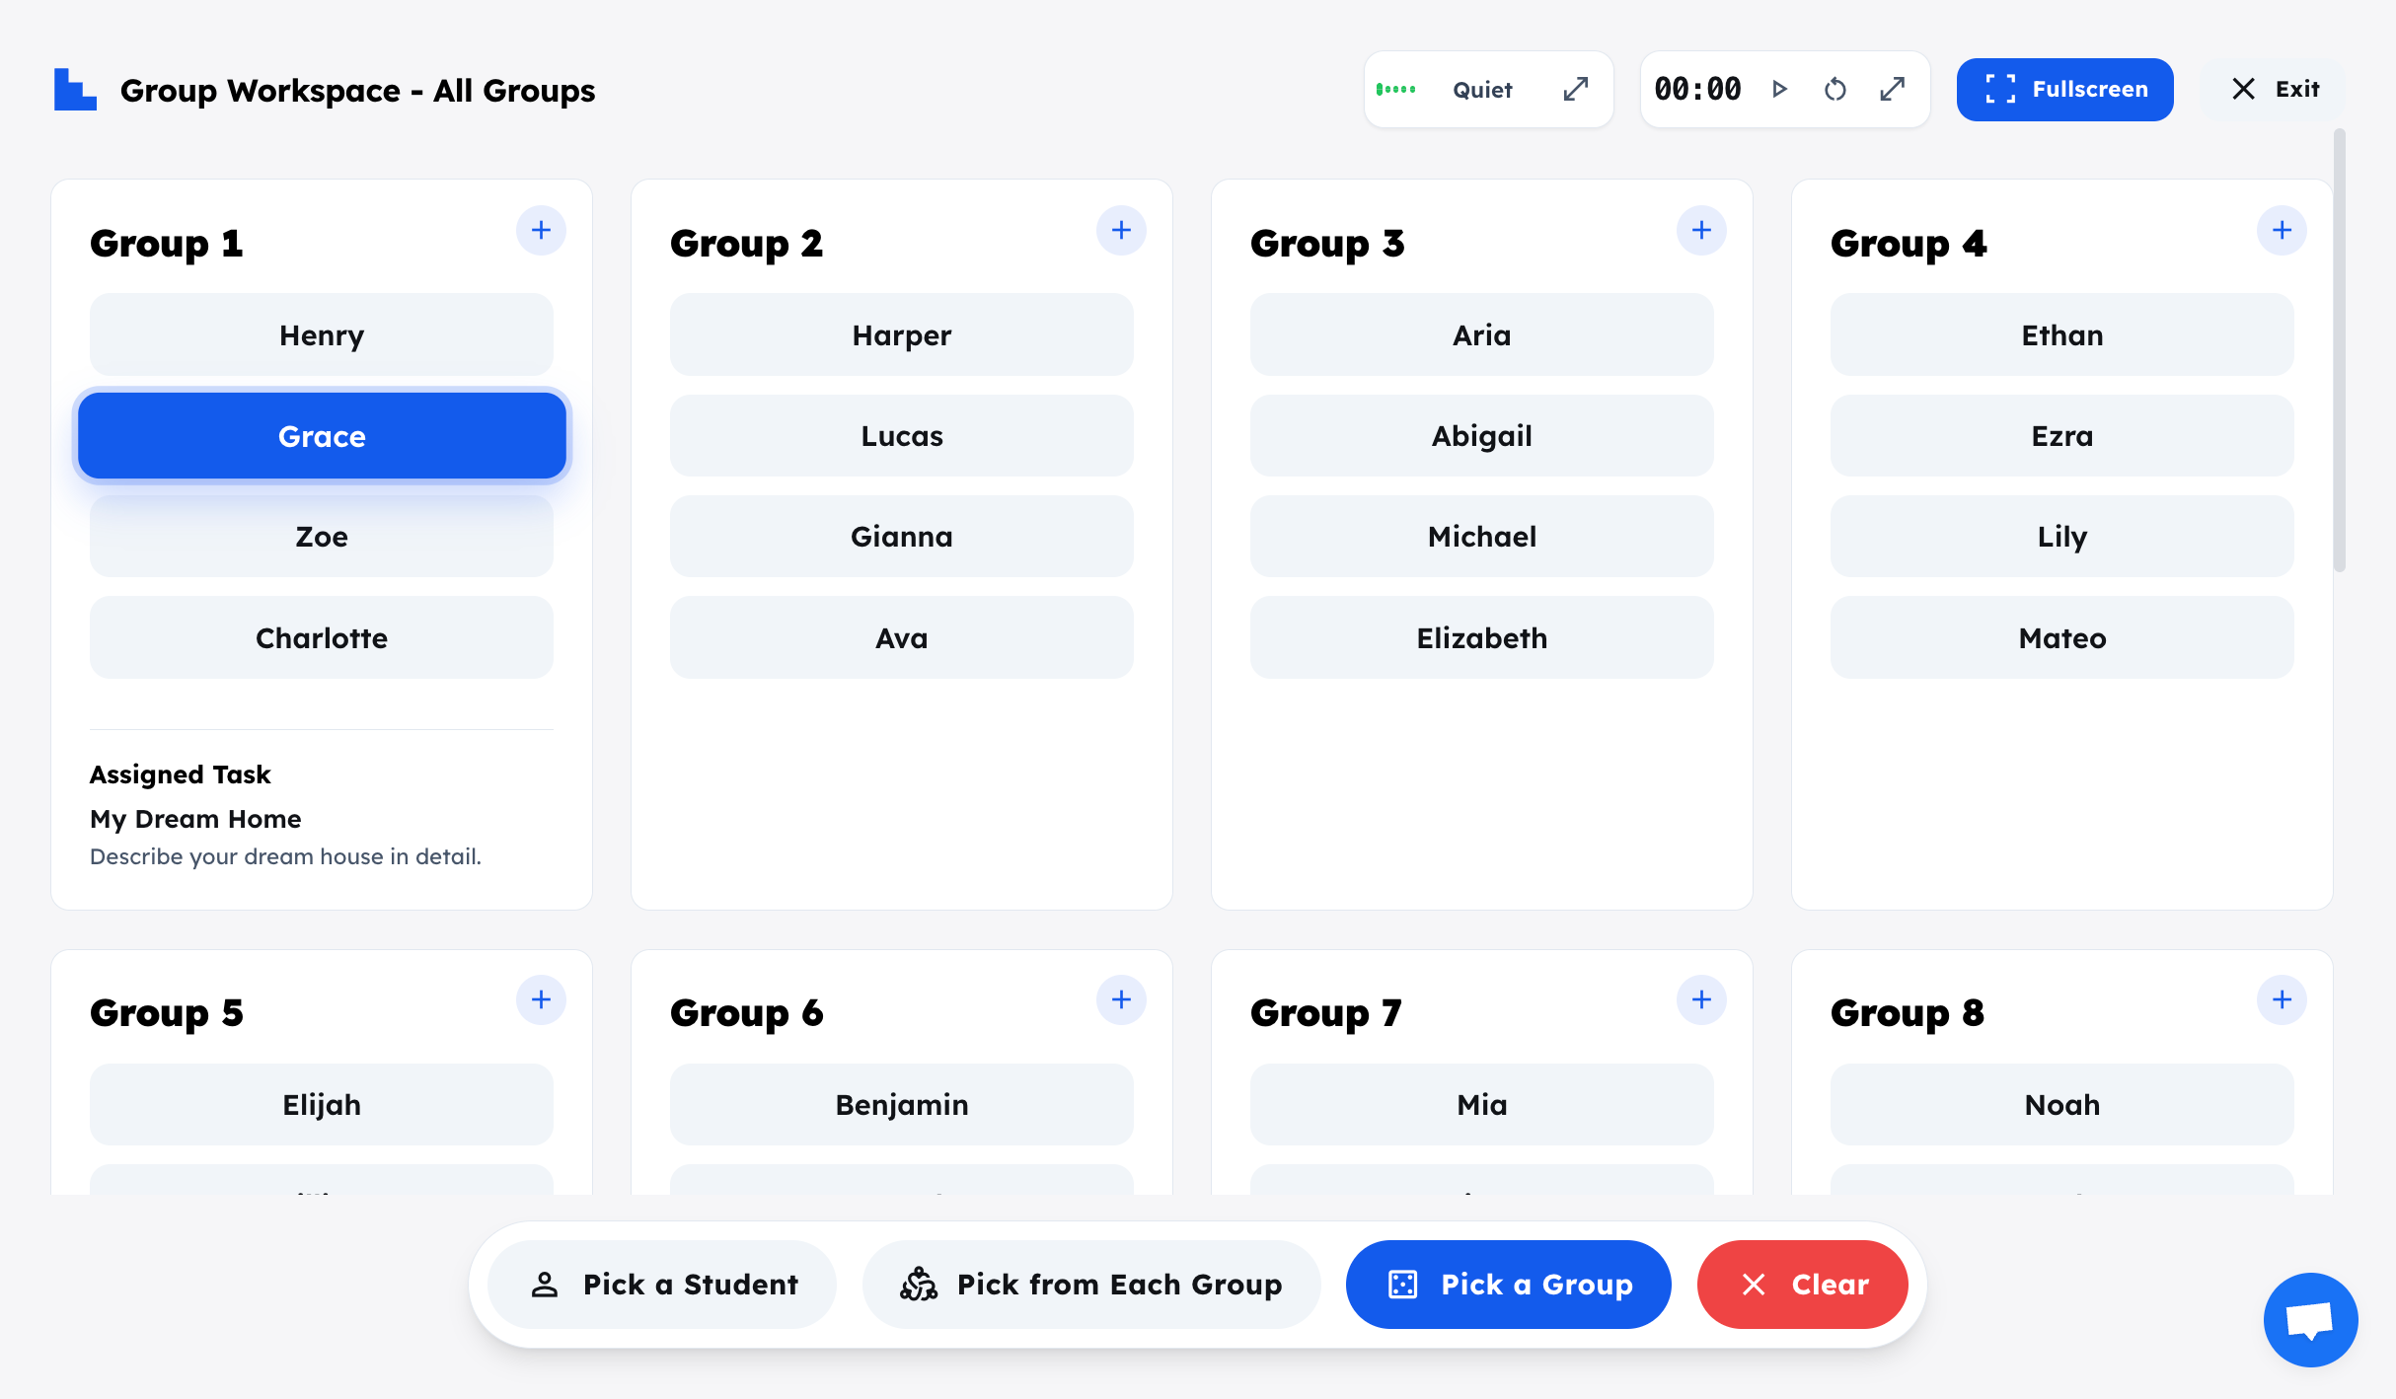Viewport: 2396px width, 1399px height.
Task: Click the dice icon on Pick a Group
Action: (1404, 1284)
